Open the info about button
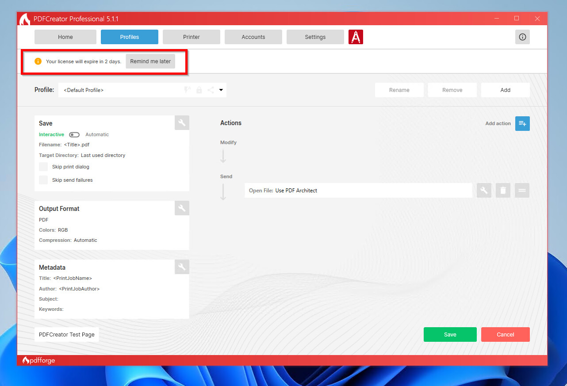This screenshot has width=567, height=386. tap(522, 37)
